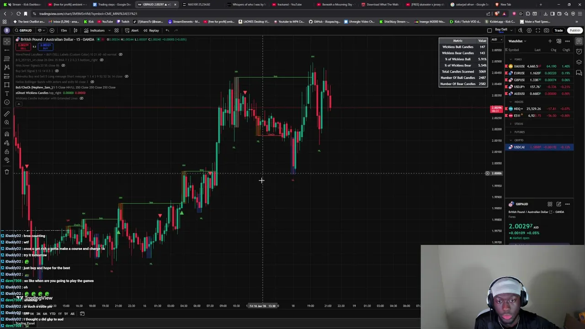The width and height of the screenshot is (585, 329).
Task: Toggle magnet mode in left sidebar
Action: 7,134
